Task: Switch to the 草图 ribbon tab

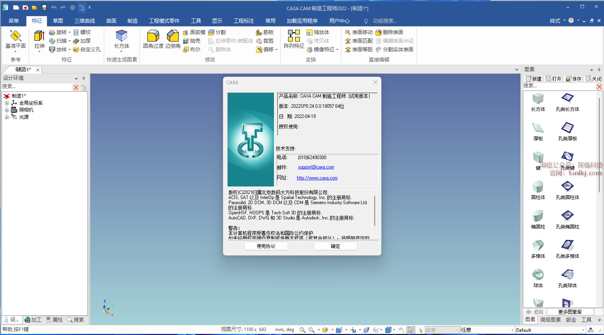Action: coord(58,21)
